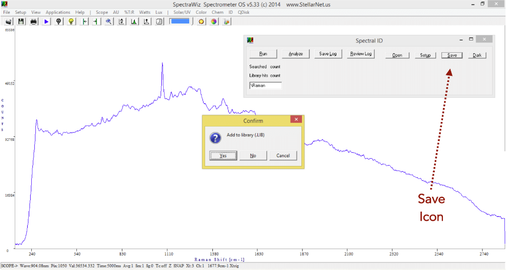Image resolution: width=506 pixels, height=271 pixels.
Task: Click the \Raman library text field
Action: (265, 86)
